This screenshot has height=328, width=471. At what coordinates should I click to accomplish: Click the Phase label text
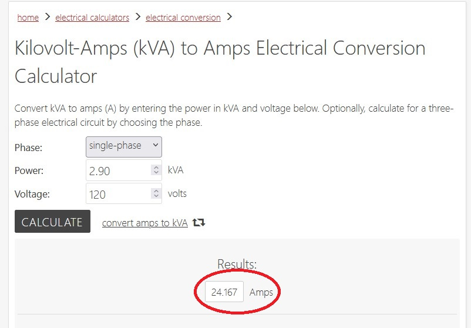click(x=28, y=148)
